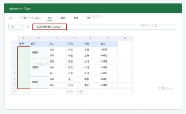Switch to the 视图 tab
Viewport: 186px width, 114px height.
click(89, 18)
